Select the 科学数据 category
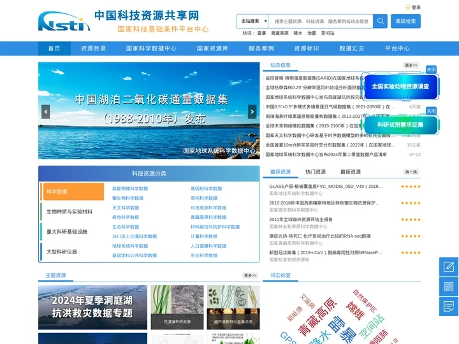 point(73,192)
